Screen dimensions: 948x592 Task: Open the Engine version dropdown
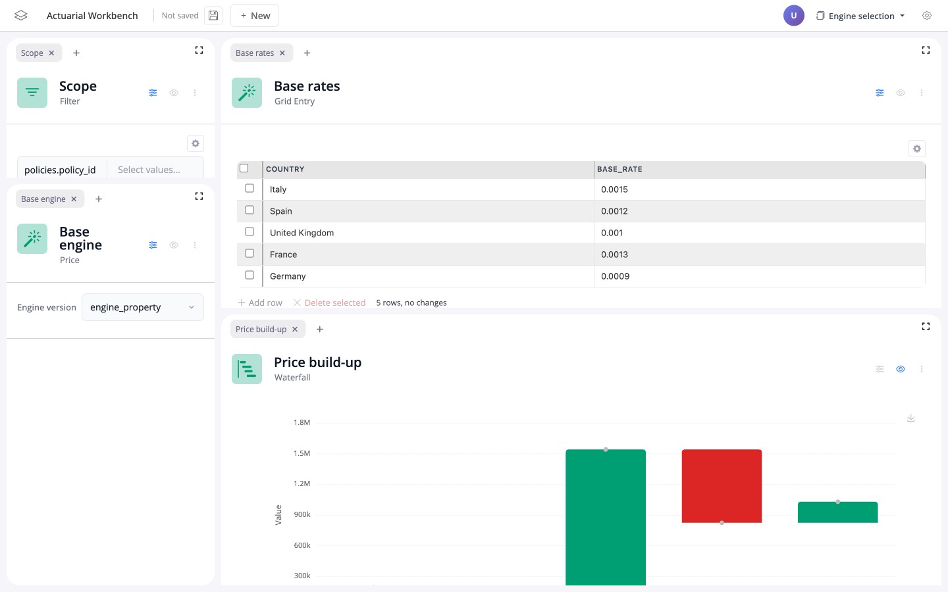(x=143, y=307)
